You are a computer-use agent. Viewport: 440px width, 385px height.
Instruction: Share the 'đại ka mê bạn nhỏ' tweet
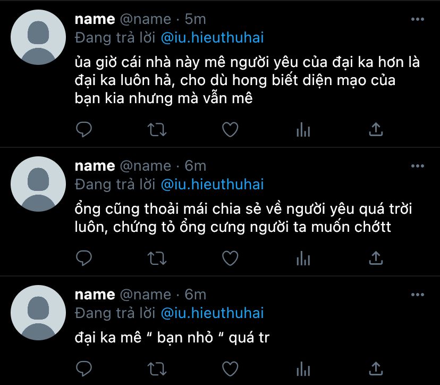pos(376,369)
